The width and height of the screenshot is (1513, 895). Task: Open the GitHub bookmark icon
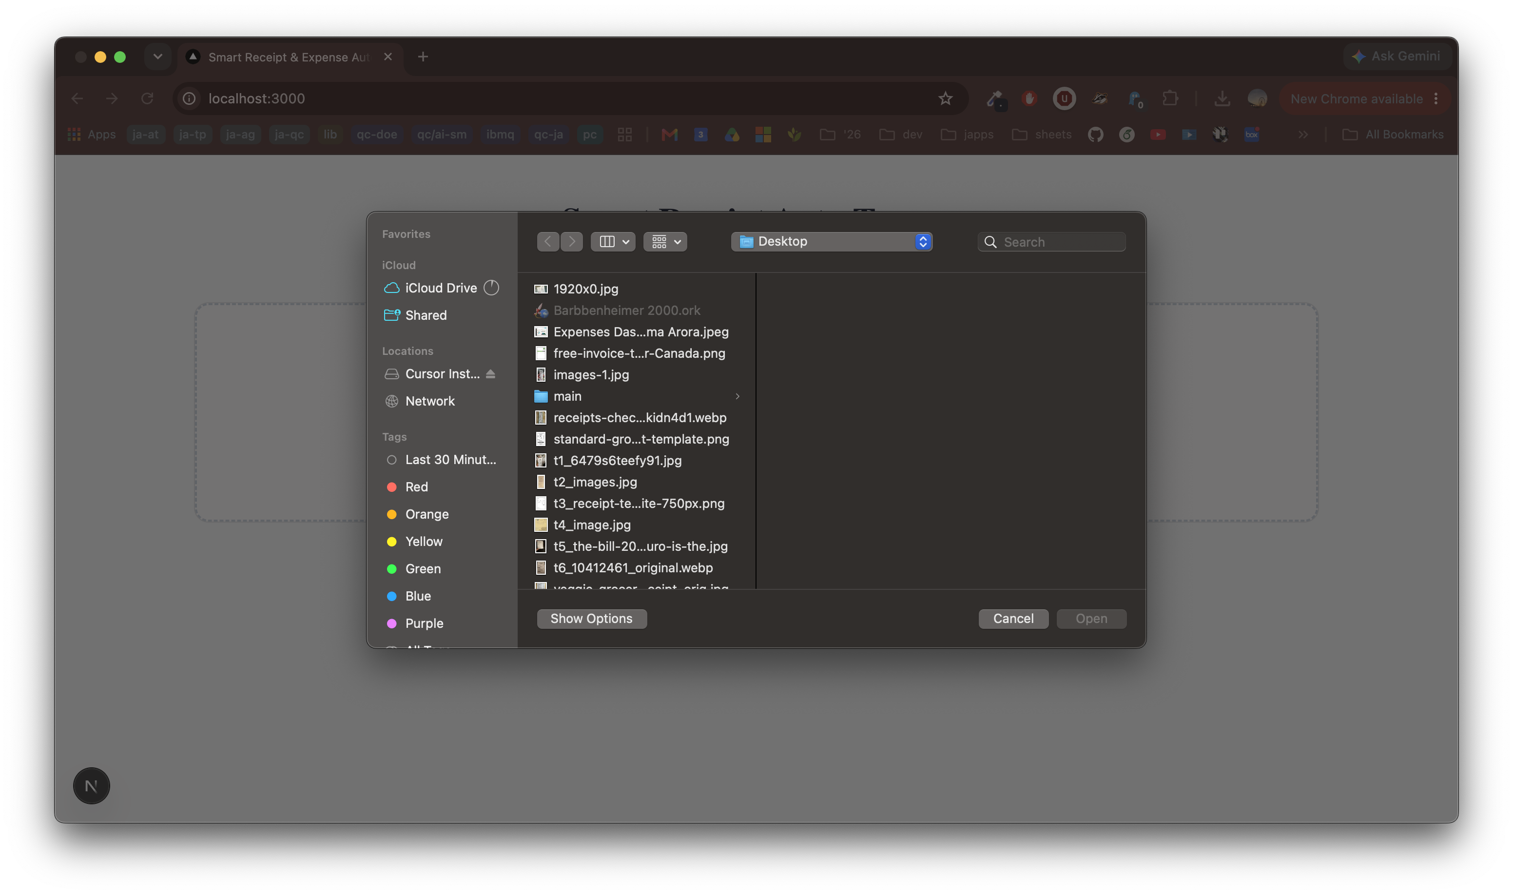(1095, 135)
